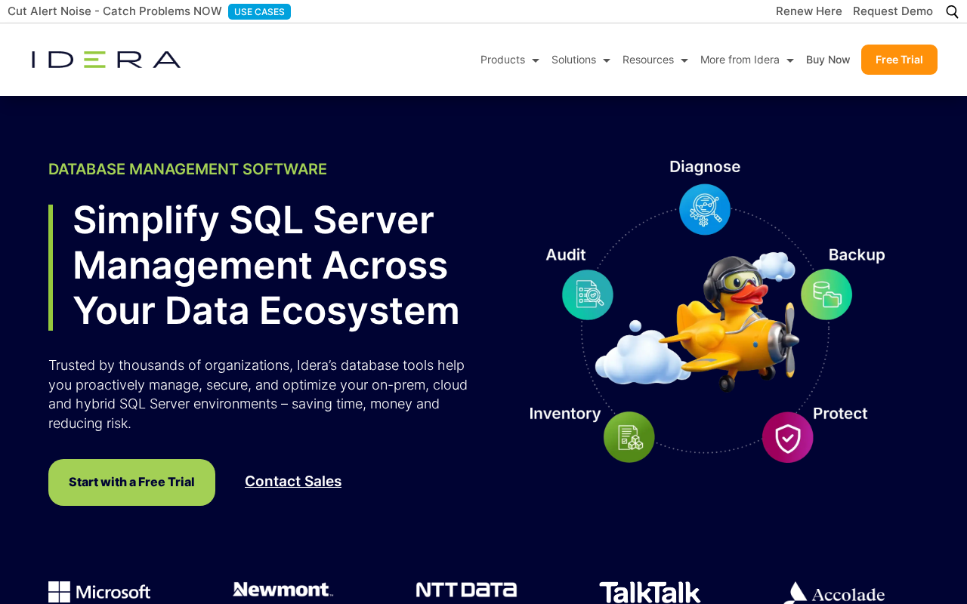967x604 pixels.
Task: Expand the More from Idera dropdown
Action: click(x=747, y=60)
